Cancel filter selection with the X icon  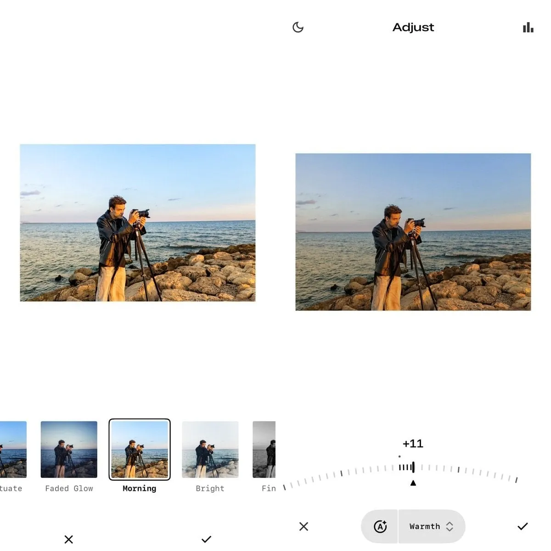coord(68,539)
